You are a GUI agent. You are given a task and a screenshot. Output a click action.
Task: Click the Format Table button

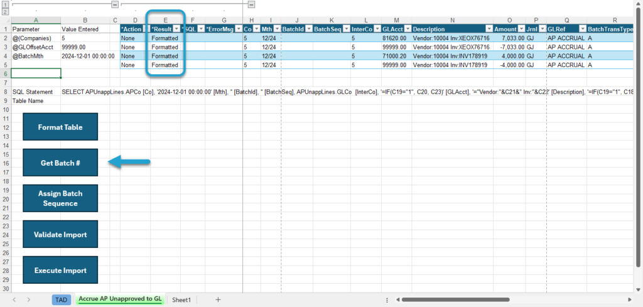[x=60, y=127]
